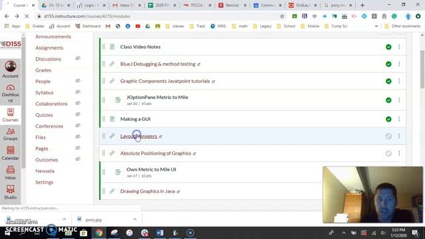Open the pony.jpg downloaded file
The width and height of the screenshot is (425, 239).
click(x=94, y=220)
